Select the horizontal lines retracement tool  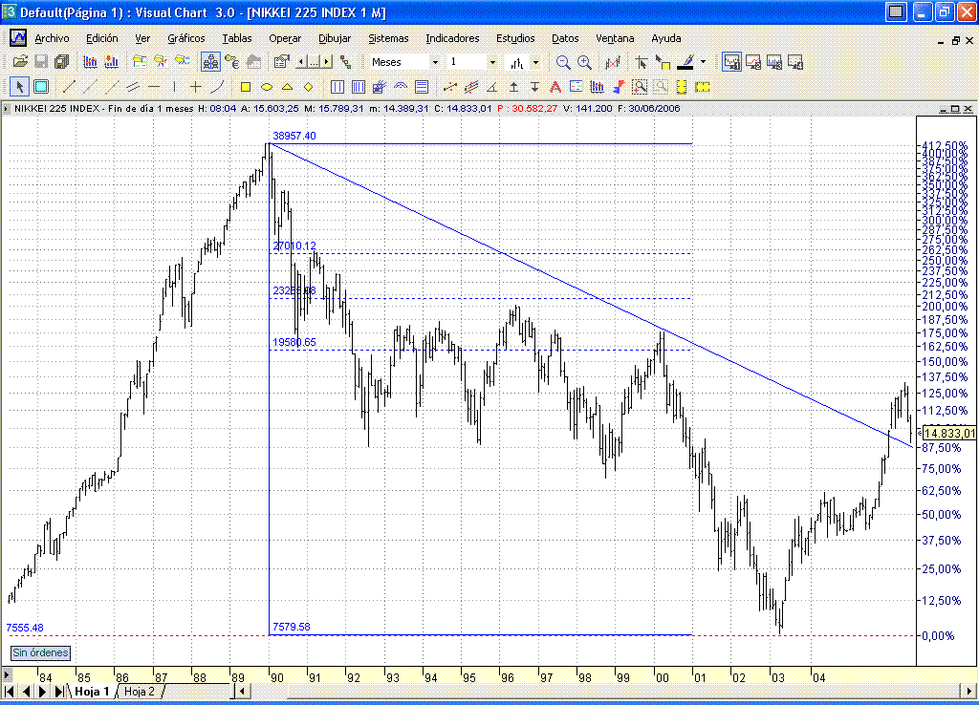pos(422,87)
